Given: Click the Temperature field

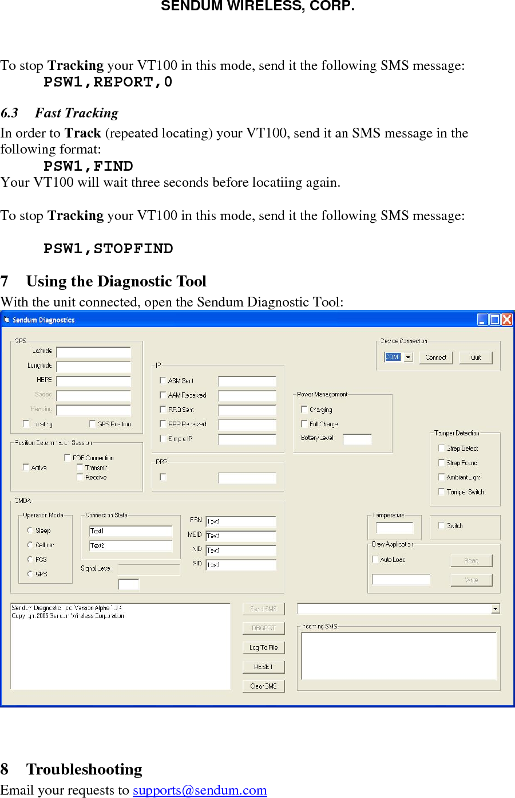Looking at the screenshot, I should [x=395, y=528].
